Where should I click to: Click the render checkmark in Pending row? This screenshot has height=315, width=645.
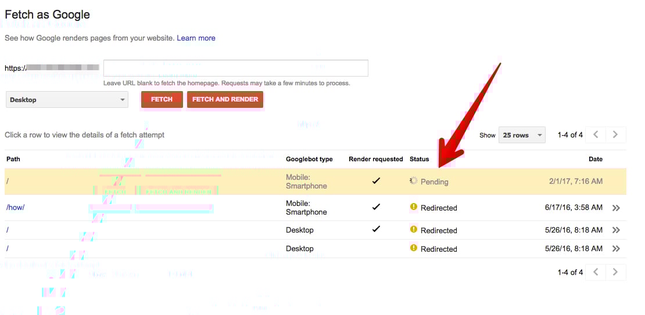tap(375, 180)
